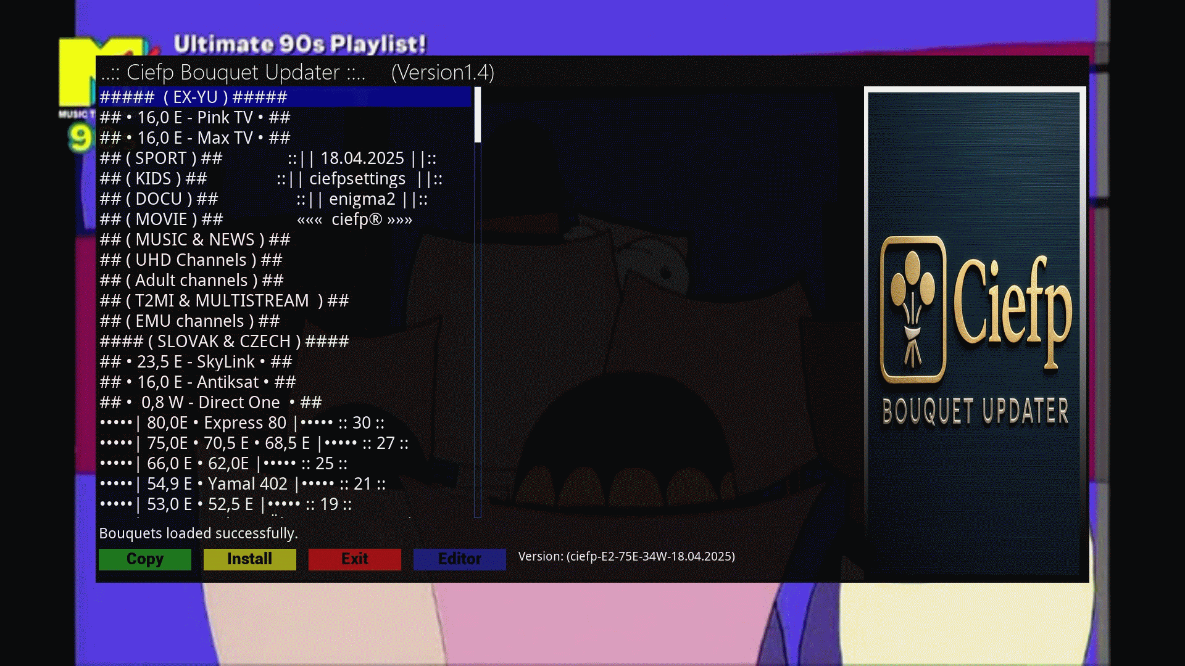Click the bouquet list scrollbar thumb
This screenshot has width=1185, height=666.
pyautogui.click(x=477, y=115)
